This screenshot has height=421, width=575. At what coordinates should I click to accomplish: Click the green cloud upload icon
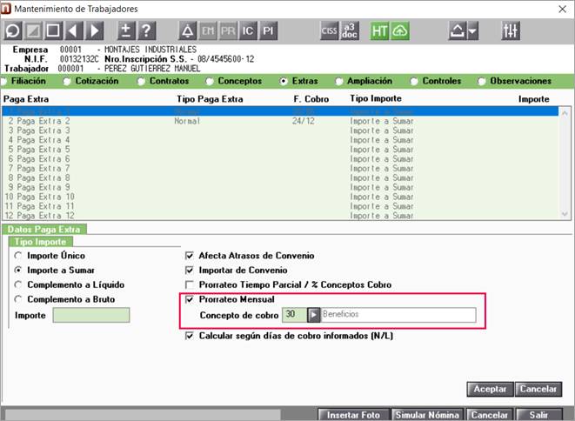(x=399, y=30)
